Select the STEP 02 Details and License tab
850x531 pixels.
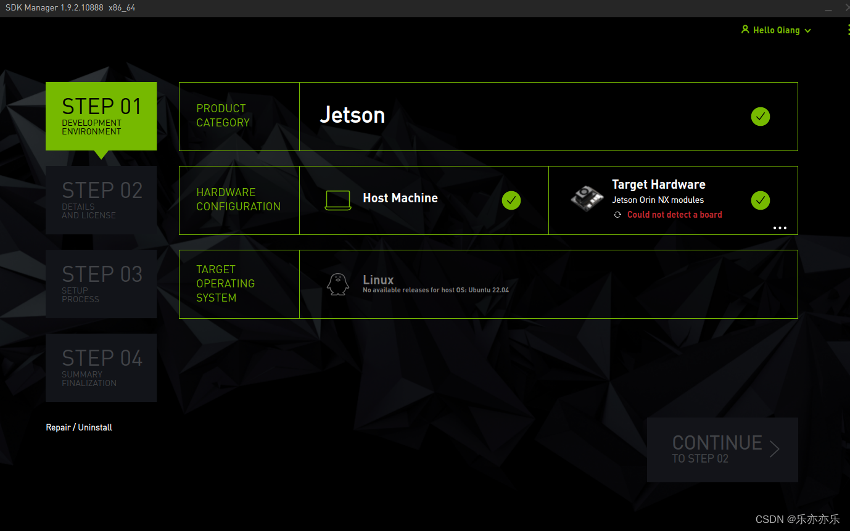click(x=101, y=200)
